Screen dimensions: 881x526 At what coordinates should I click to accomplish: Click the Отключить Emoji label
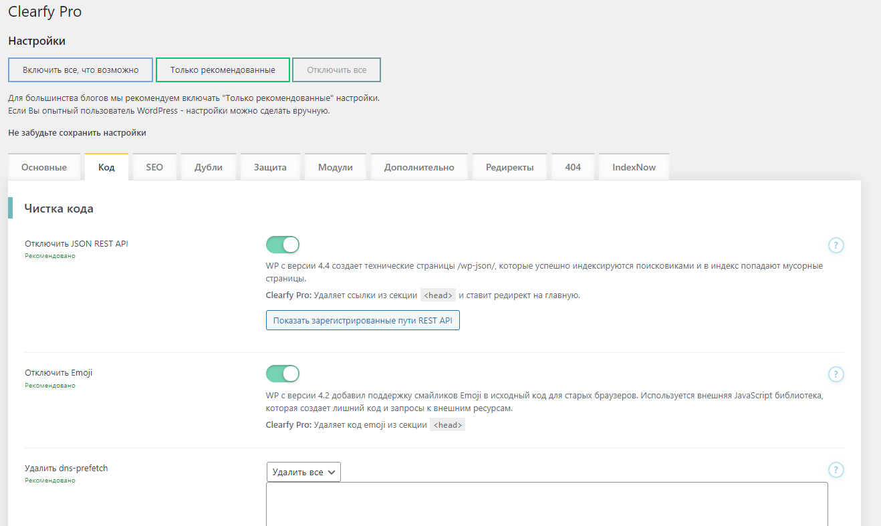59,373
